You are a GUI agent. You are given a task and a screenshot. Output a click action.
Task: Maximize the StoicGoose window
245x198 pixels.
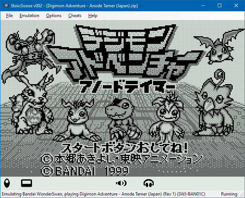pyautogui.click(x=220, y=5)
